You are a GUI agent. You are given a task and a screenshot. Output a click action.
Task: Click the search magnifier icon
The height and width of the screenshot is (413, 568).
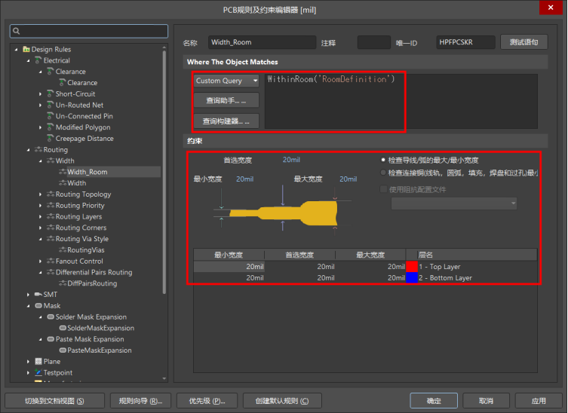17,32
